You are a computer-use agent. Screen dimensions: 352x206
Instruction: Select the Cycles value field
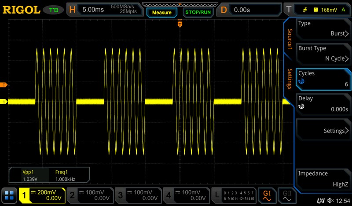[x=323, y=78]
